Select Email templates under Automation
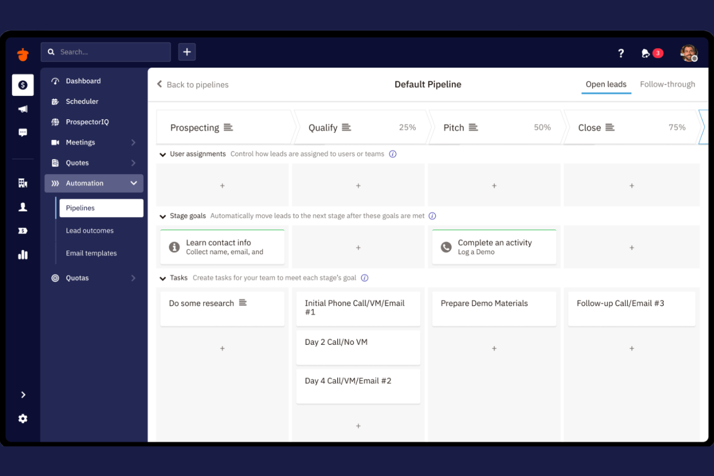 pos(91,253)
